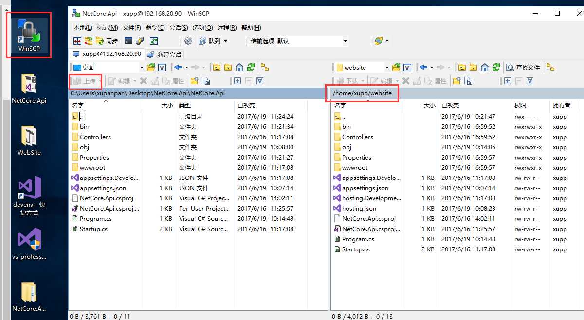The image size is (584, 320).
Task: Open the 本地(L) menu
Action: tap(83, 28)
